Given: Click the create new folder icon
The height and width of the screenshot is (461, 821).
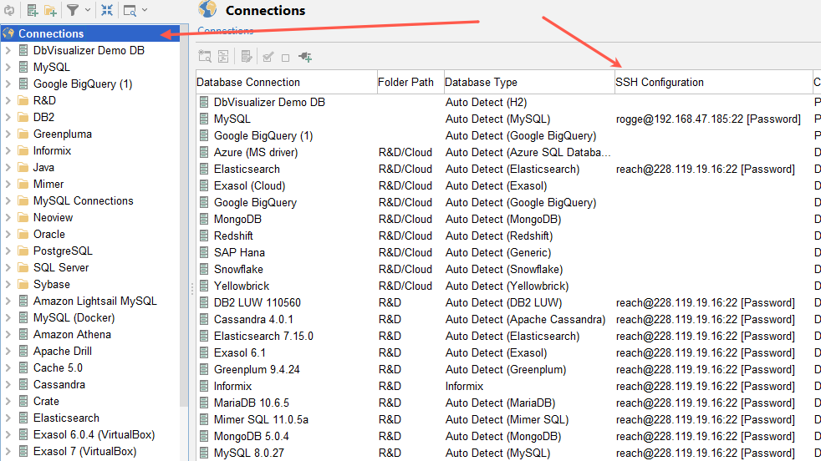Looking at the screenshot, I should pos(51,10).
